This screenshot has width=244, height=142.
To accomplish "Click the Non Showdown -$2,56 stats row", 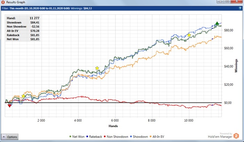I will (x=23, y=26).
